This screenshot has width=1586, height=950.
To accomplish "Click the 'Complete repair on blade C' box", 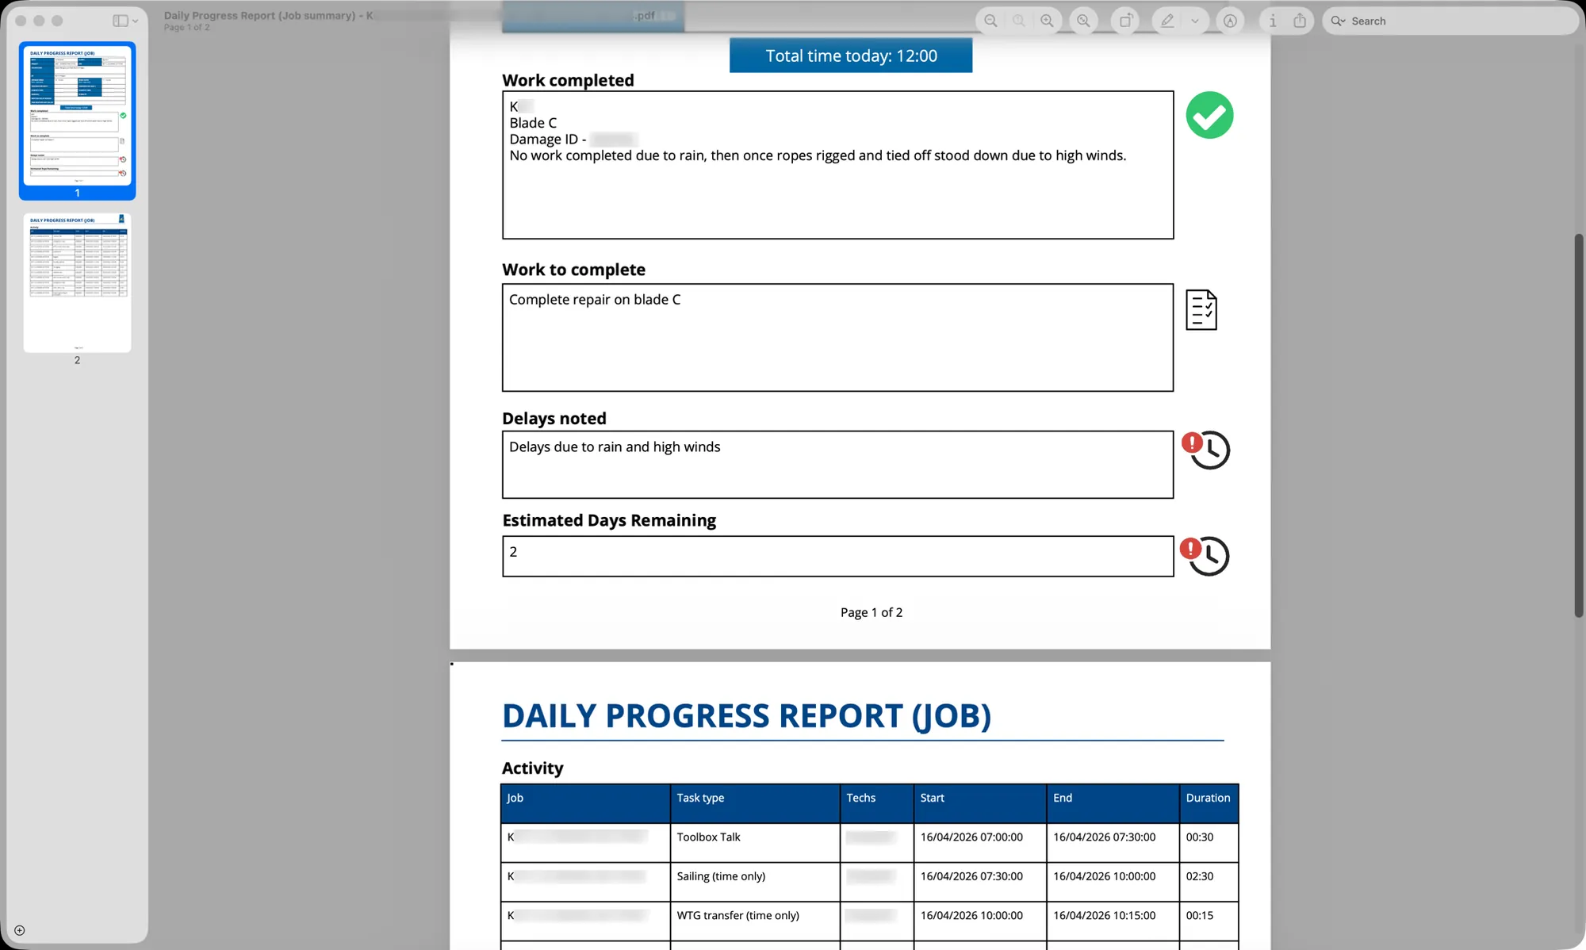I will click(x=837, y=337).
